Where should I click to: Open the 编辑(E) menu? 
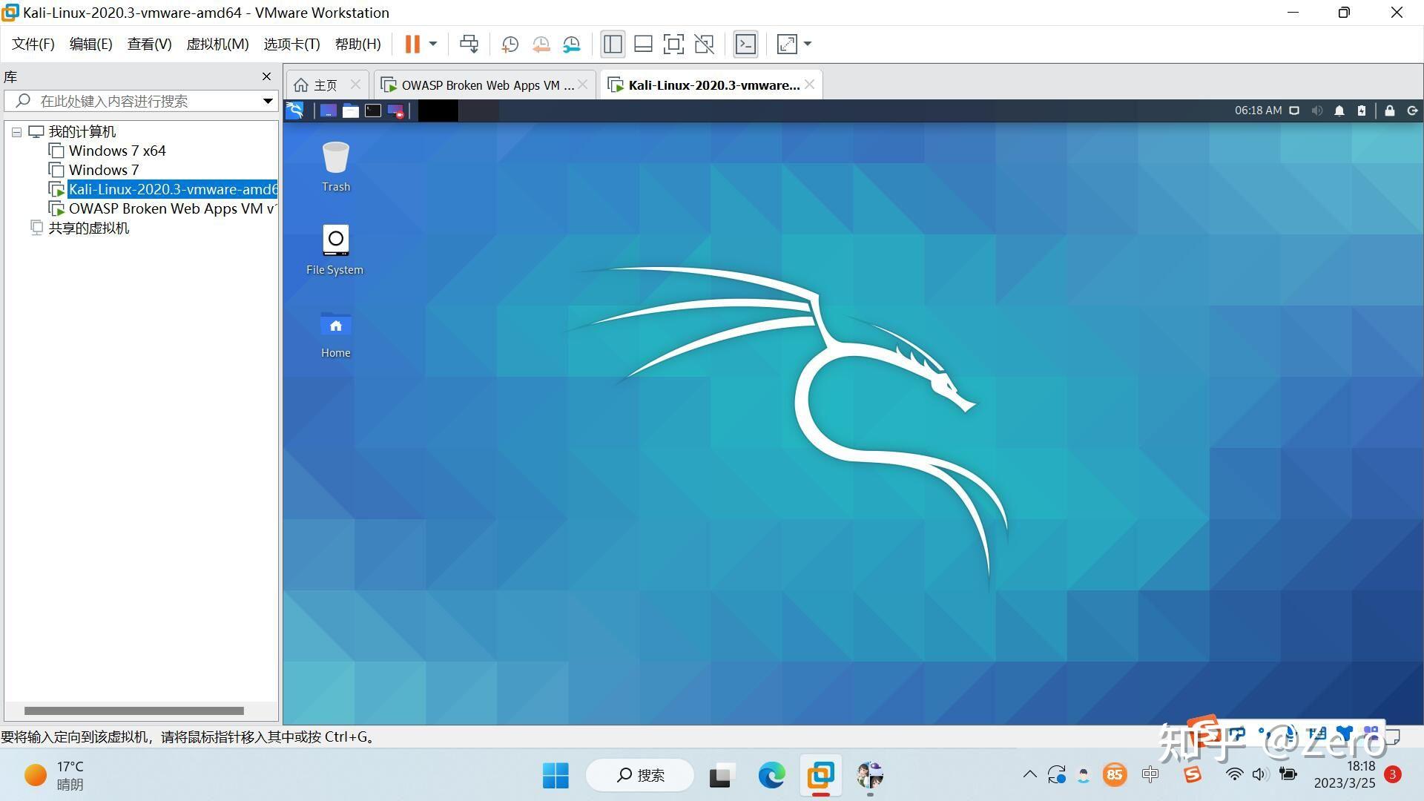coord(90,44)
